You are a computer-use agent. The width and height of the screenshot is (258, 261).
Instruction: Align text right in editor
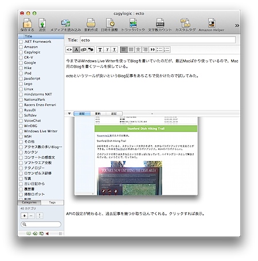tap(145, 50)
